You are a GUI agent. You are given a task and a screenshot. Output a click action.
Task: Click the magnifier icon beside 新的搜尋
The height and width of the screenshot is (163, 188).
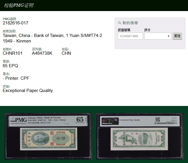click(119, 23)
